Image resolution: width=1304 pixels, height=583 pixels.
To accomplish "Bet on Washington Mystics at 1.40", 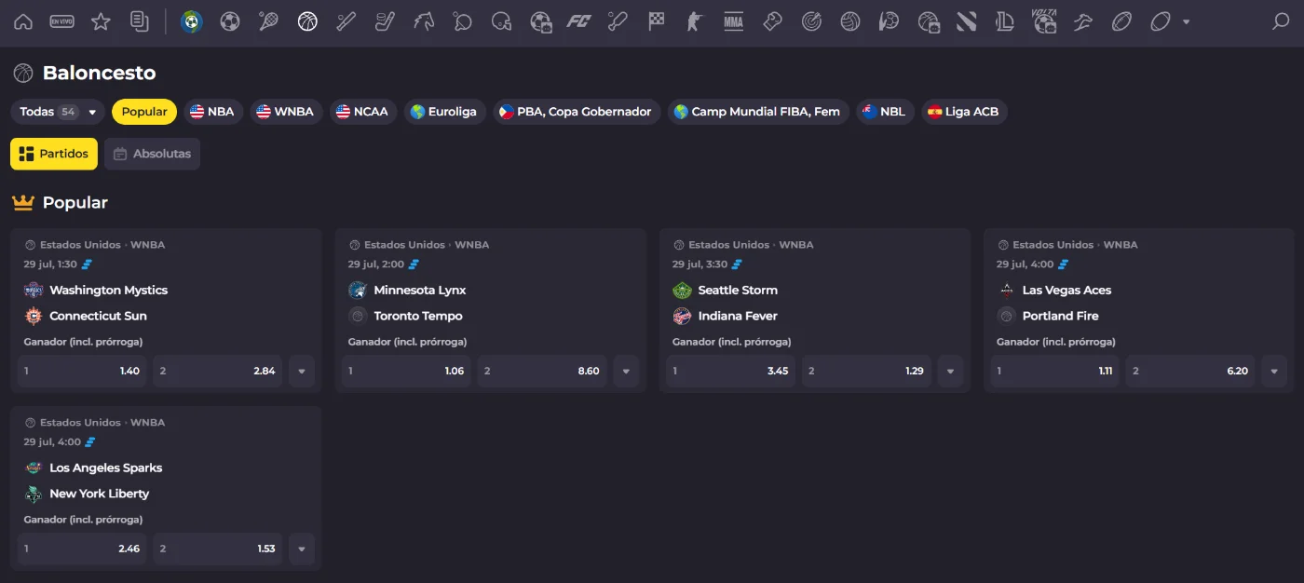I will pos(82,371).
